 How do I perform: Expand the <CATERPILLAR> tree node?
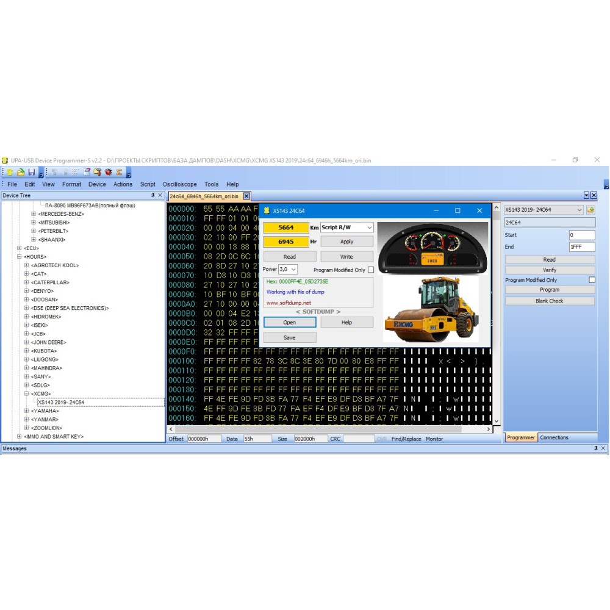click(26, 282)
